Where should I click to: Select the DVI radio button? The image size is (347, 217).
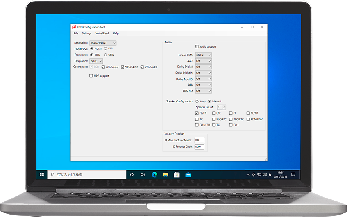pyautogui.click(x=106, y=49)
